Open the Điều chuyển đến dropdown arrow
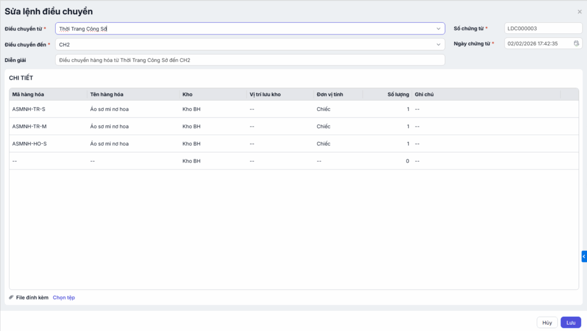Image resolution: width=587 pixels, height=331 pixels. coord(438,44)
